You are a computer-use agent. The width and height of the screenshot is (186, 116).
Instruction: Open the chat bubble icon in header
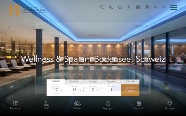147,7
